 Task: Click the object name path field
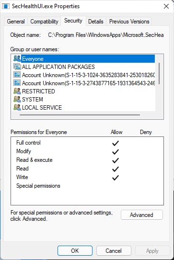pyautogui.click(x=106, y=35)
